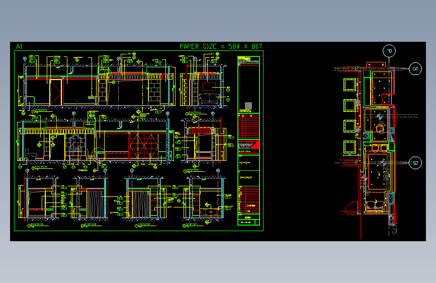
Task: Click the grid bubble labeled P
Action: [389, 51]
